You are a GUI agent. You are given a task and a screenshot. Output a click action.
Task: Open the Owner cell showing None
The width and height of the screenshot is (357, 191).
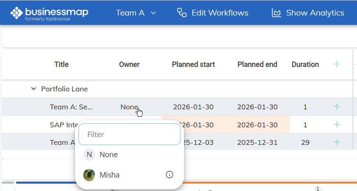[129, 107]
